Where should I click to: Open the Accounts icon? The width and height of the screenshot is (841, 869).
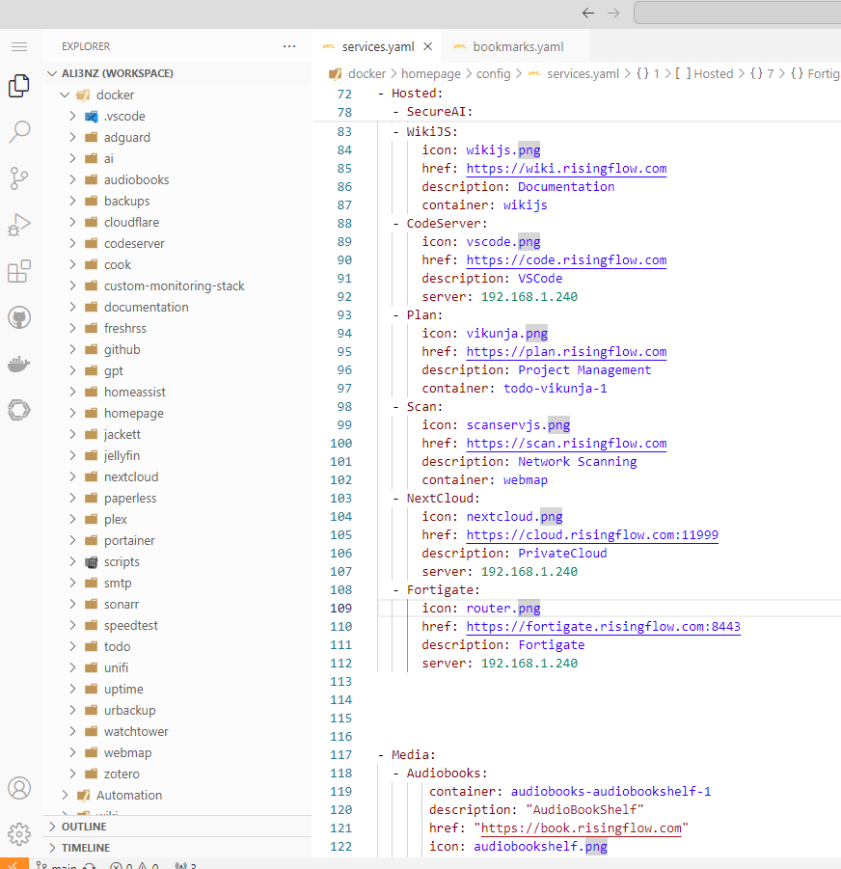tap(19, 788)
